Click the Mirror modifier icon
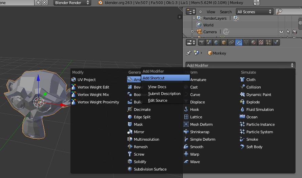The width and height of the screenshot is (302, 178). click(x=130, y=132)
